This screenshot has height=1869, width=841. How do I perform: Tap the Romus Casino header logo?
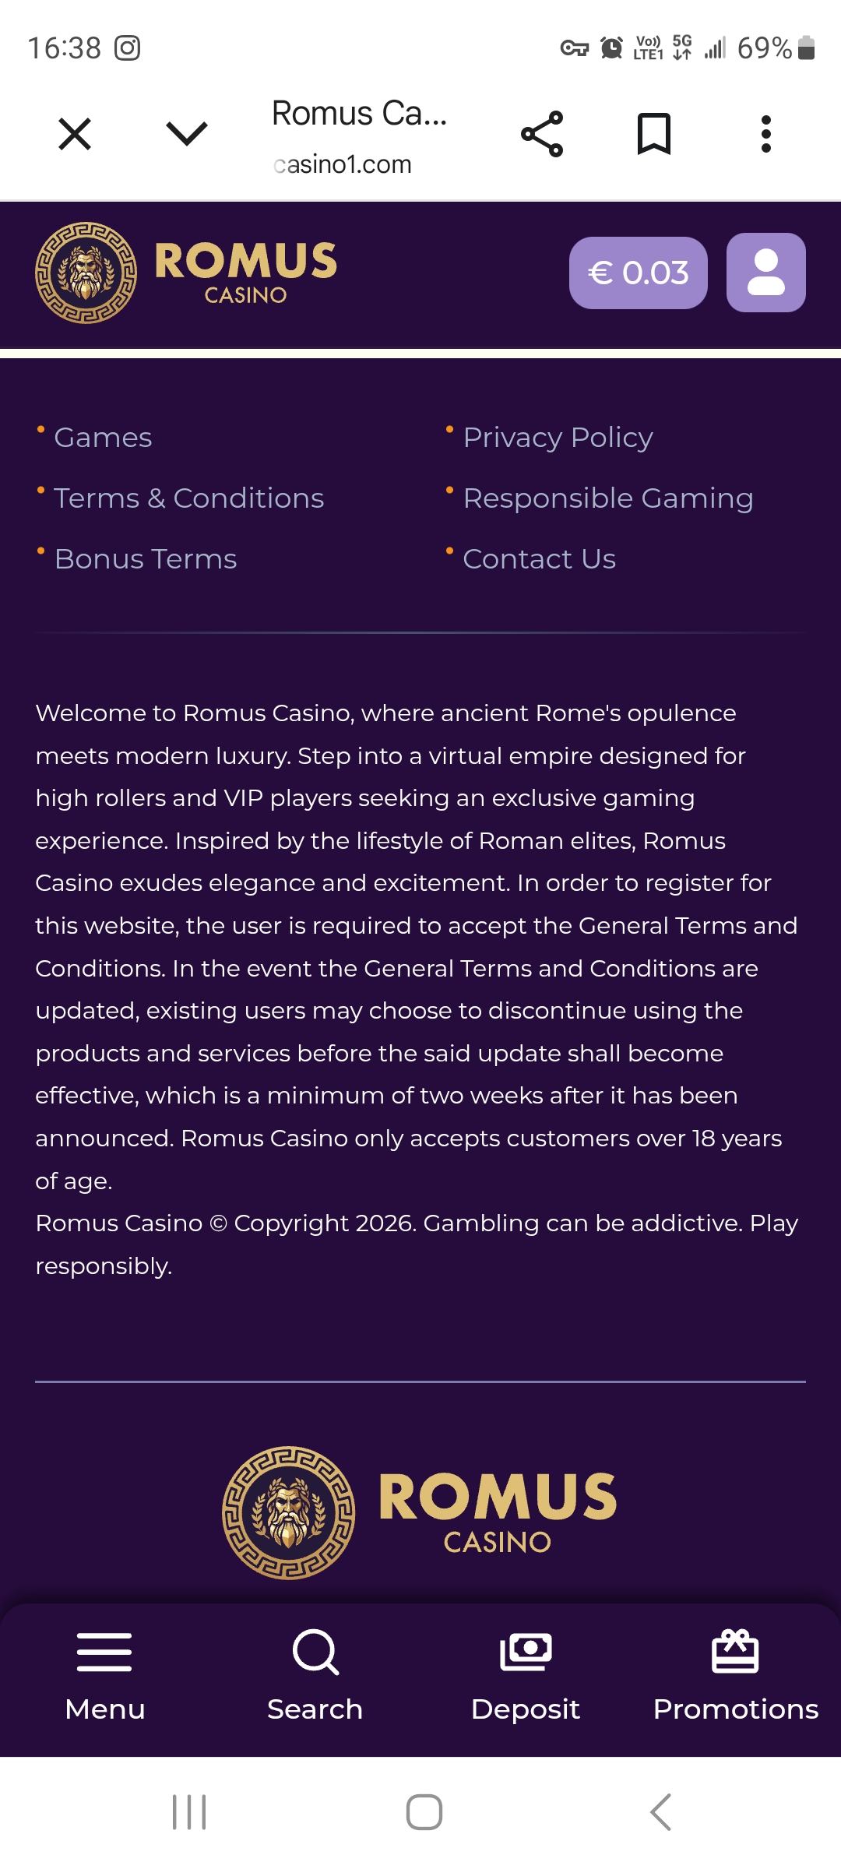[x=187, y=273]
